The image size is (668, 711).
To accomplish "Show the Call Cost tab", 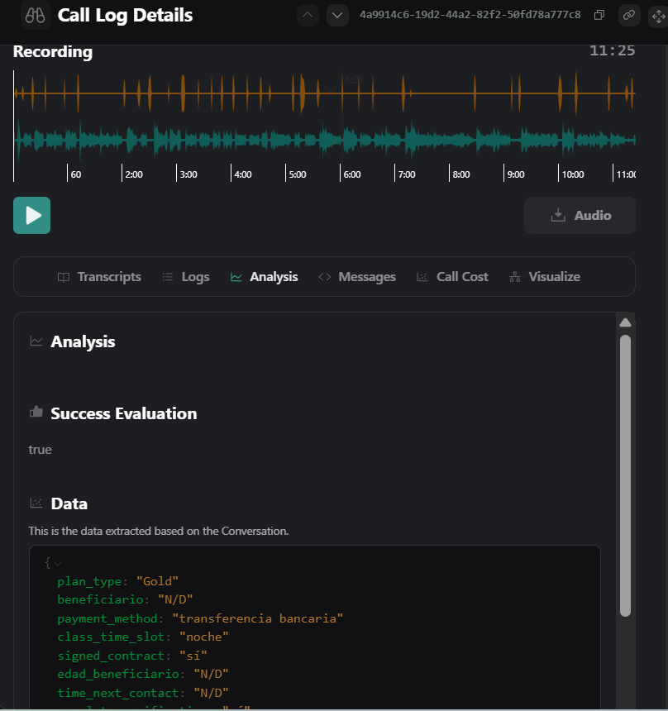I will [452, 277].
